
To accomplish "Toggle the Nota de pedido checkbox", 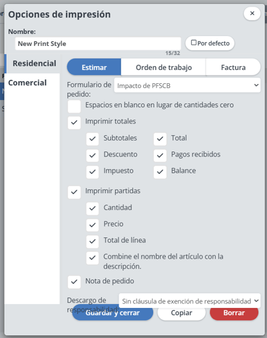I will [74, 282].
